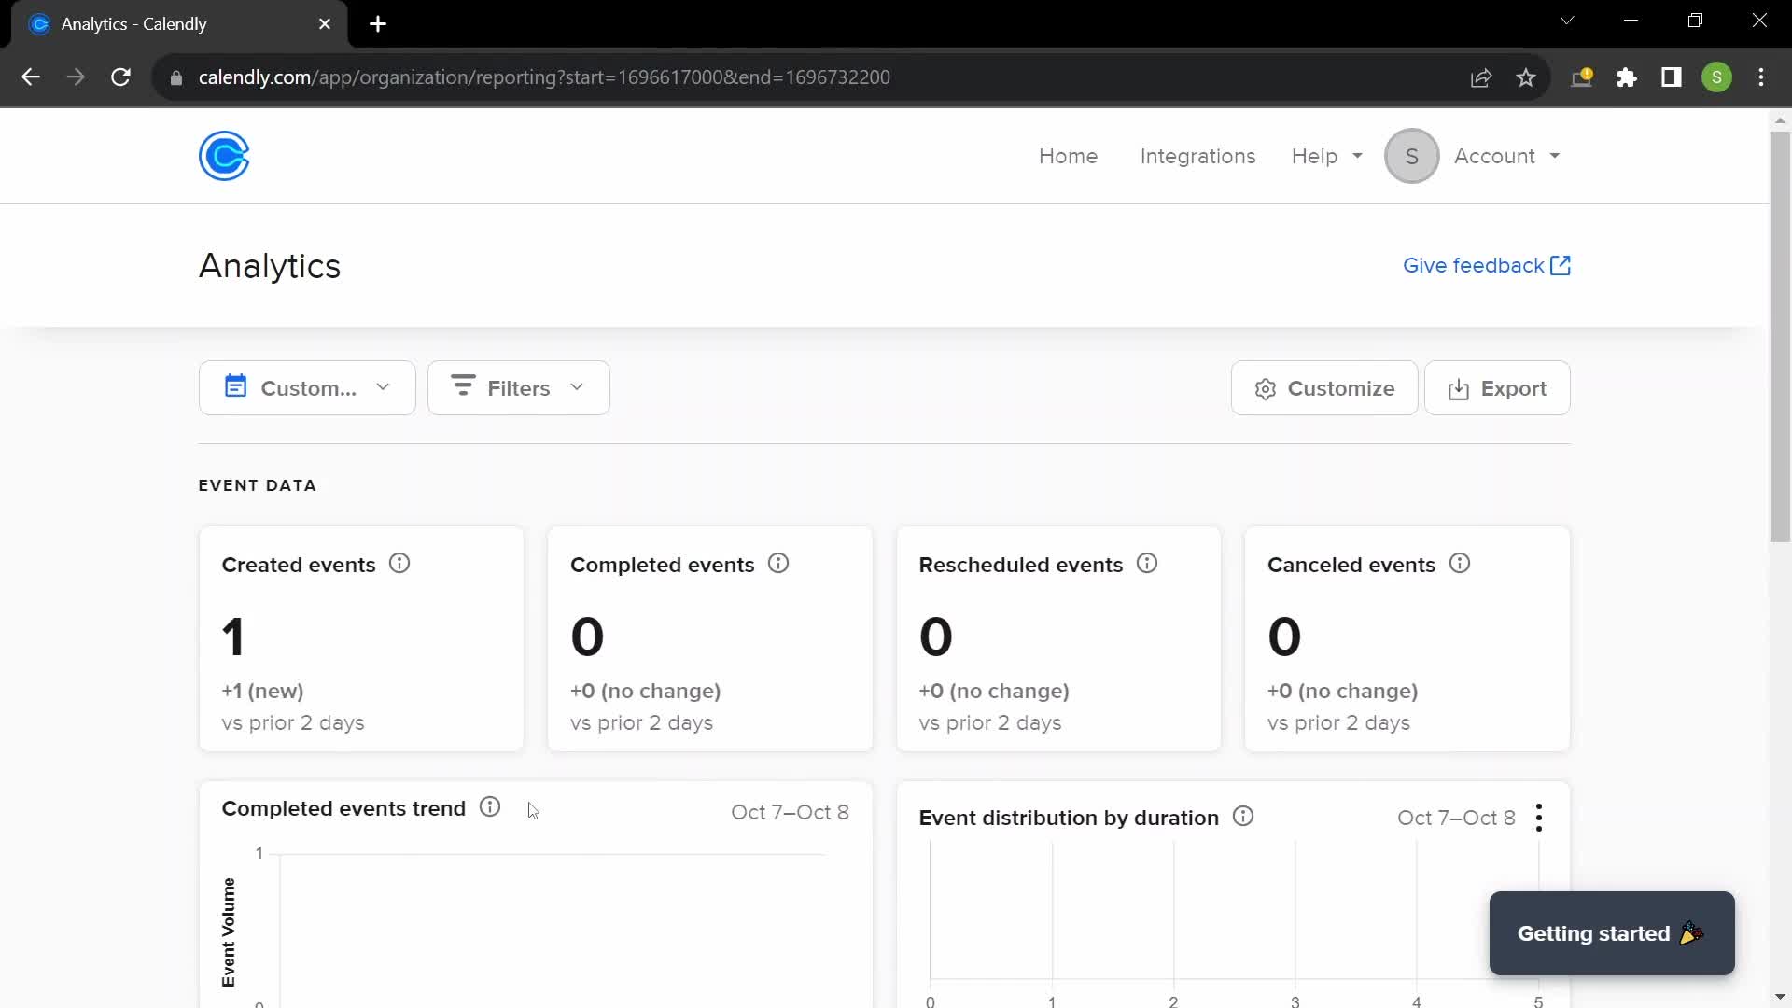Open the Export report icon
The width and height of the screenshot is (1792, 1008).
tap(1457, 387)
